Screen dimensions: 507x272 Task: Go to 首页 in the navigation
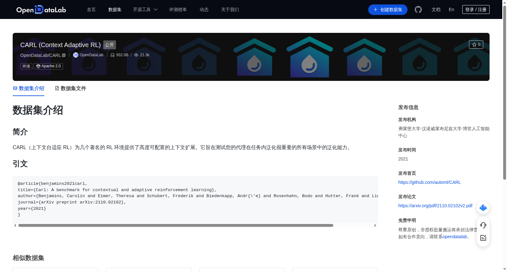coord(91,9)
